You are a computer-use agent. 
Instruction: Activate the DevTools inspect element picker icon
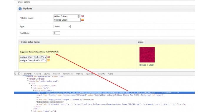[15, 74]
